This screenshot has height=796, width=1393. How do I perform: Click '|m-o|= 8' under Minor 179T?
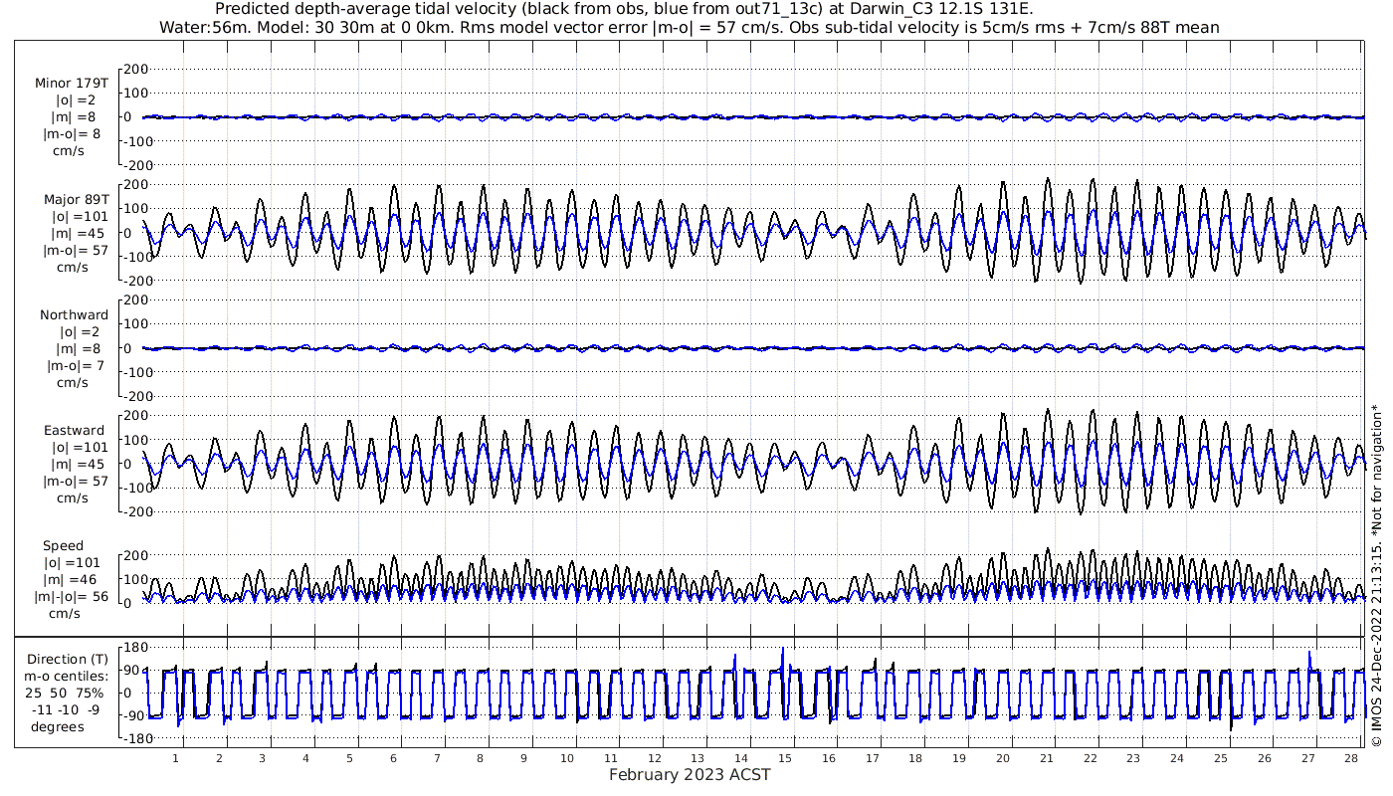click(71, 134)
